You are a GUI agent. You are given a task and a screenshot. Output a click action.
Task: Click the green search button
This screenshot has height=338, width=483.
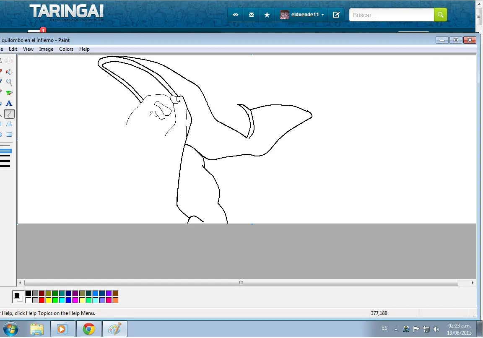[x=440, y=15]
